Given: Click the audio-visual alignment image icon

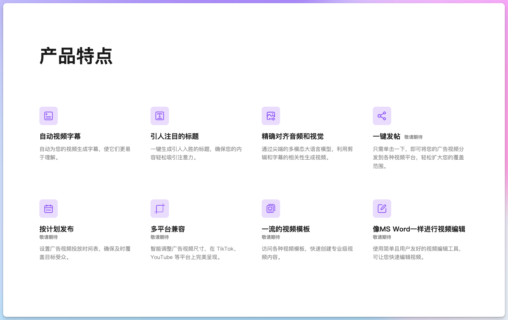Looking at the screenshot, I should tap(271, 116).
